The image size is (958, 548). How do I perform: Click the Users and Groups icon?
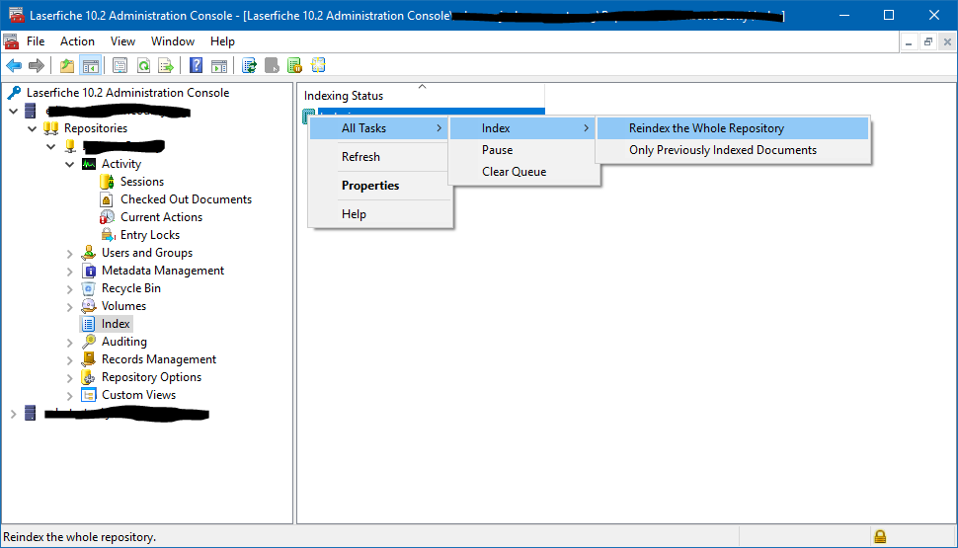pyautogui.click(x=89, y=253)
